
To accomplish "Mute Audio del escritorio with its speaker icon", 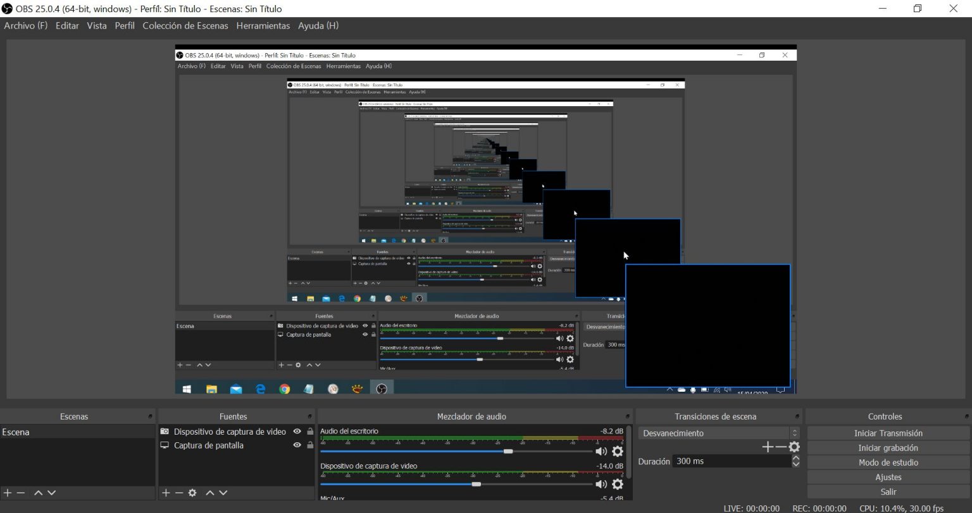I will [601, 451].
